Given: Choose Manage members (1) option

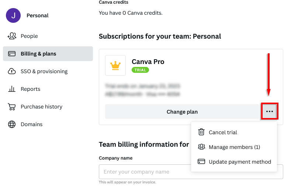Looking at the screenshot, I should 234,147.
